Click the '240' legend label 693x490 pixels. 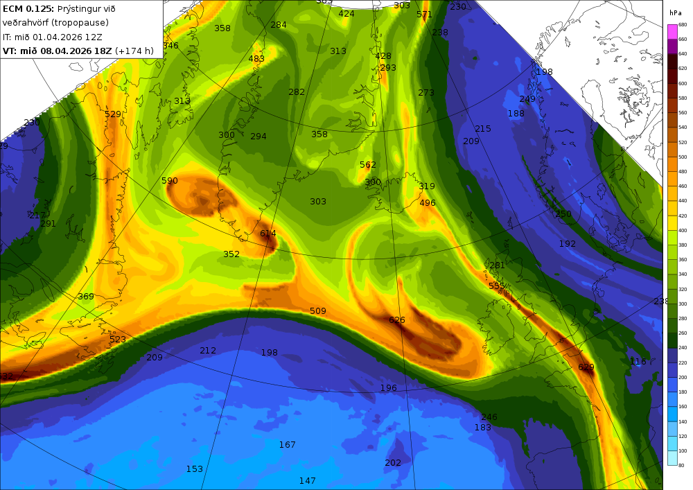(683, 348)
